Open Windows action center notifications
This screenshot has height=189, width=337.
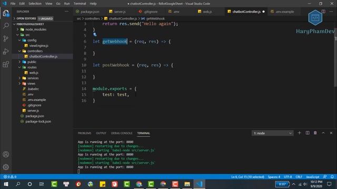[x=329, y=184]
